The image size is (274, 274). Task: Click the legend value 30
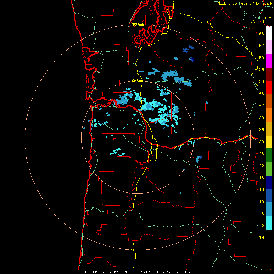coord(262,142)
